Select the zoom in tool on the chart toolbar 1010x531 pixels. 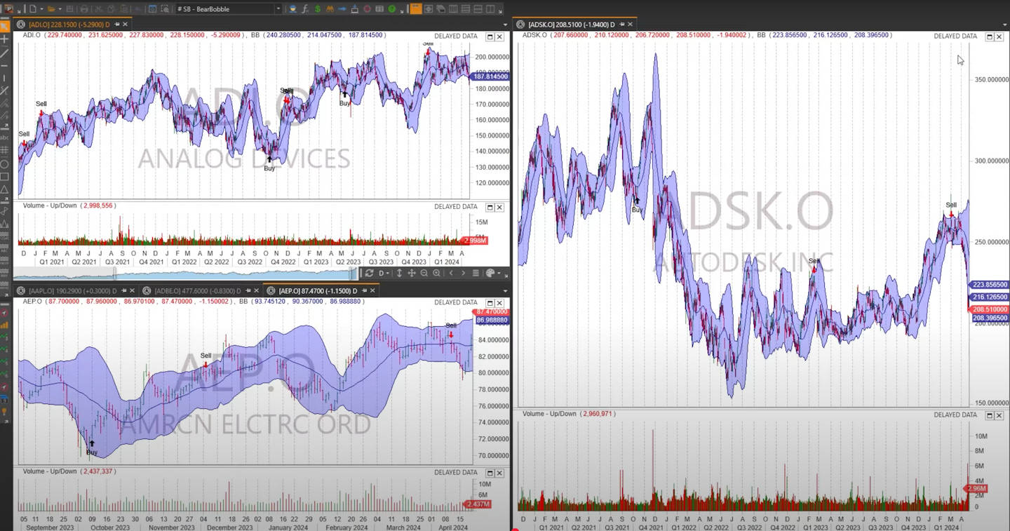point(436,274)
